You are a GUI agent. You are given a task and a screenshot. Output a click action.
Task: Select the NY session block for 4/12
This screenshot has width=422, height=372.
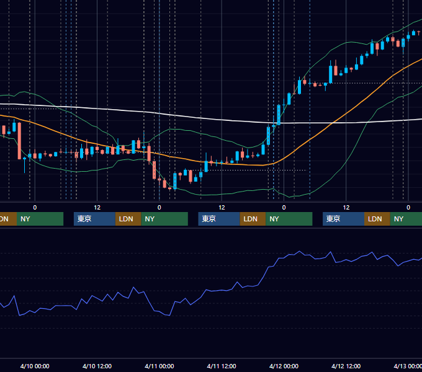pyautogui.click(x=406, y=219)
